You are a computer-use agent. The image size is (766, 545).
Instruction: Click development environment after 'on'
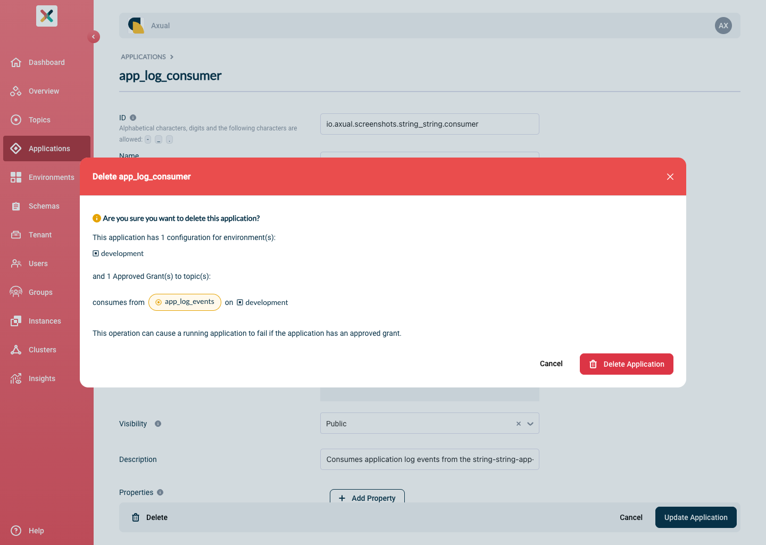click(x=262, y=302)
